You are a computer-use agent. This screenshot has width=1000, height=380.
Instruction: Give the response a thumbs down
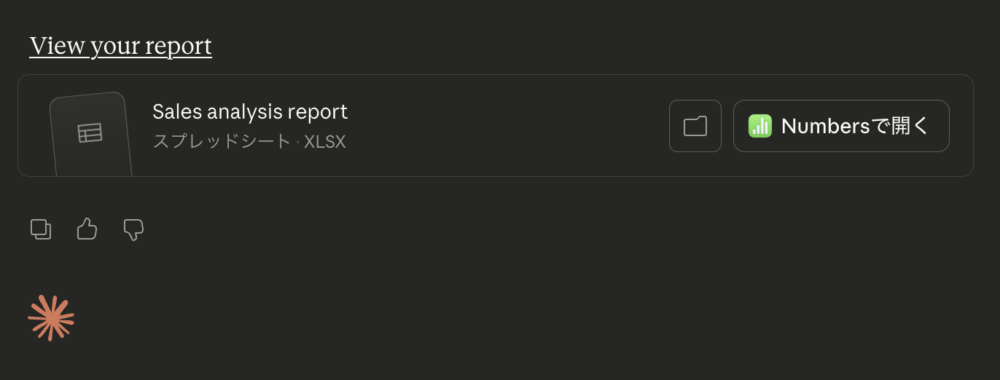click(x=133, y=229)
